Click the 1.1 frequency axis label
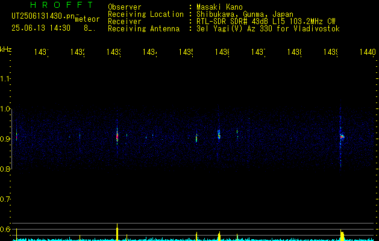Screen dimensions: 379x241 click(5, 79)
